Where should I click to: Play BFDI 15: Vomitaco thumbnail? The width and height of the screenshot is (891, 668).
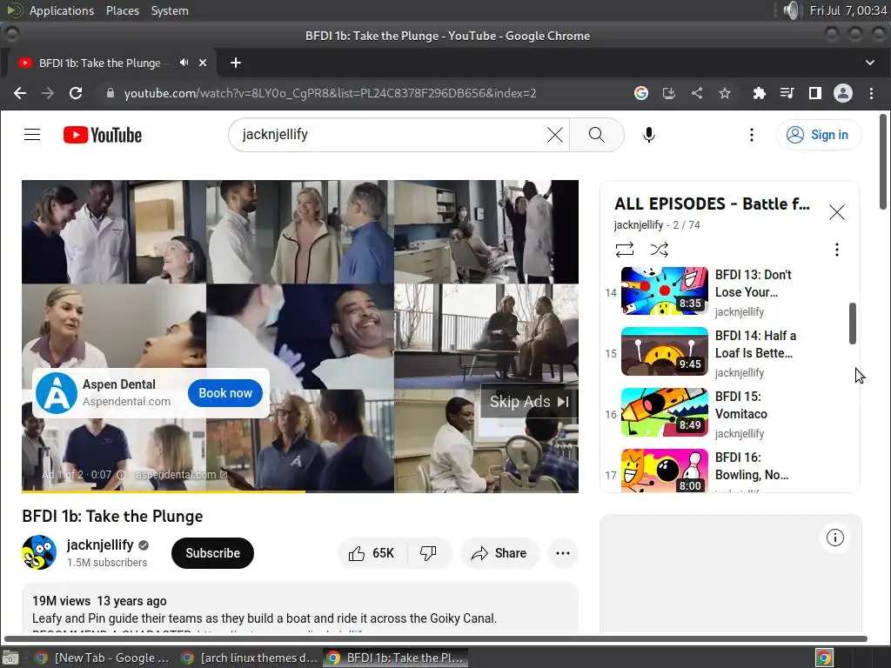tap(664, 412)
